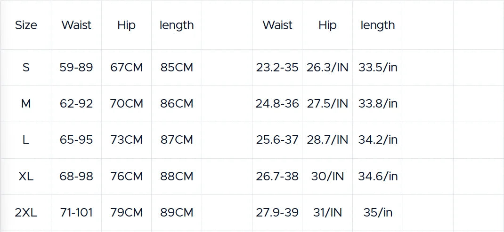Click the XL size row label
504x232 pixels.
pyautogui.click(x=26, y=177)
